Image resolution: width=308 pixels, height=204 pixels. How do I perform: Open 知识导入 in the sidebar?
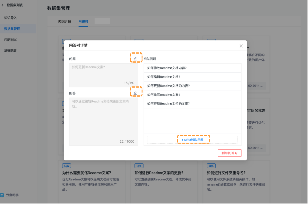10,18
